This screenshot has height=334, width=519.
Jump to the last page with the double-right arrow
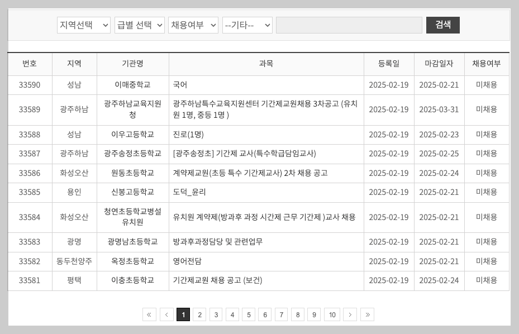pyautogui.click(x=368, y=314)
